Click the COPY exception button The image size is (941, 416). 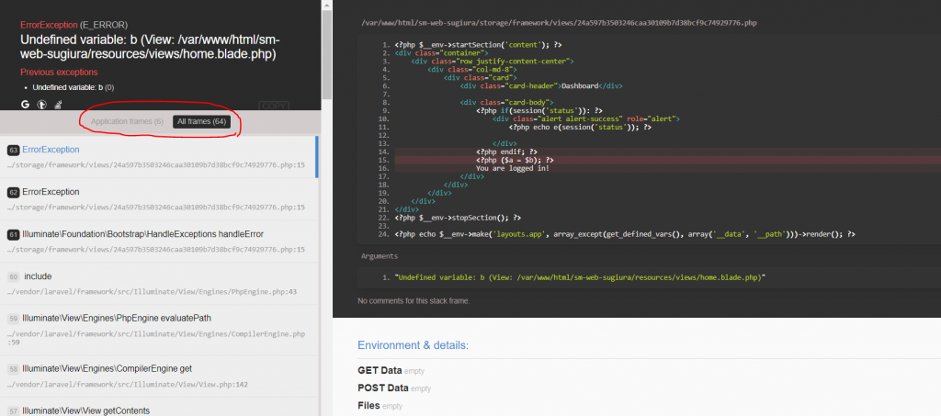point(274,107)
